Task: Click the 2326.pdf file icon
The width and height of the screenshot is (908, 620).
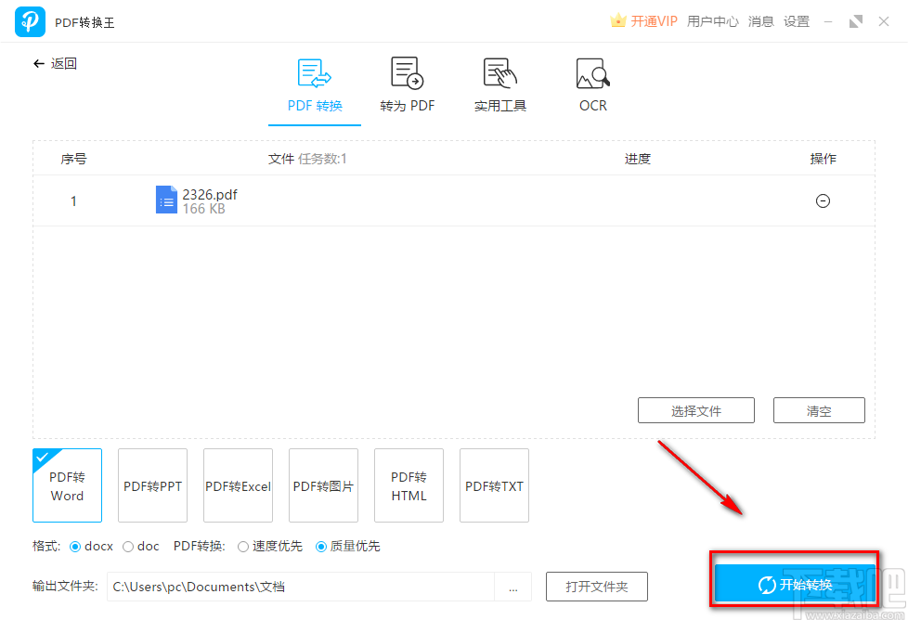Action: click(166, 200)
